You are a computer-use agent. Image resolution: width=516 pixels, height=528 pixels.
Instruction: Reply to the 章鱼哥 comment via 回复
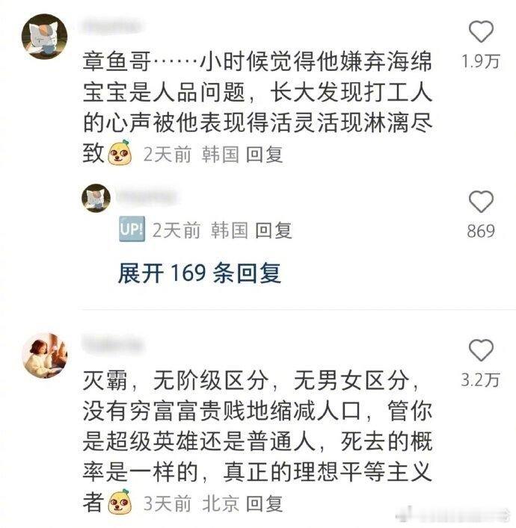[x=265, y=155]
